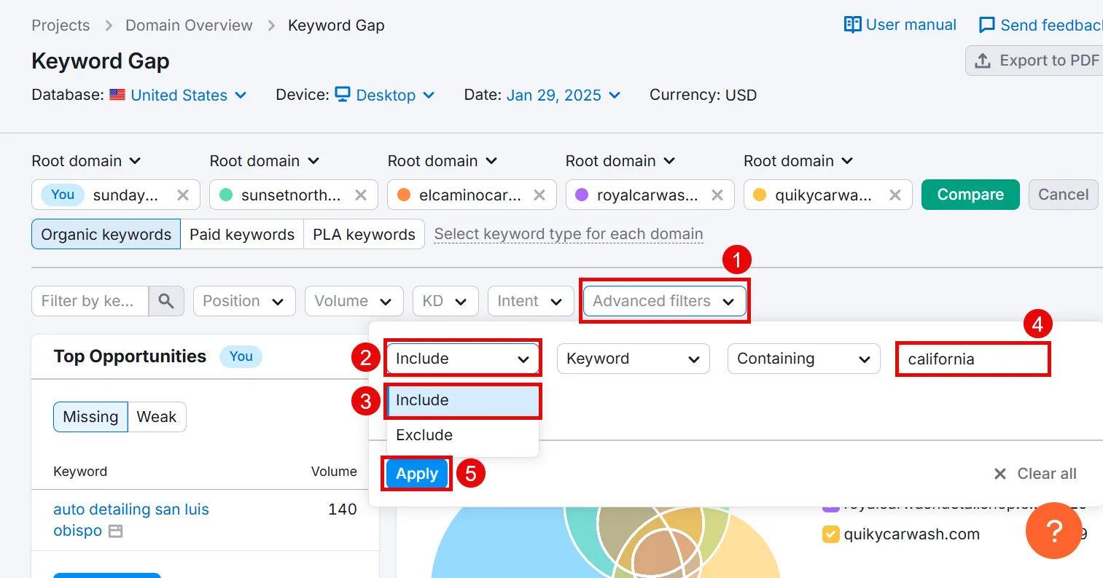Remove the sunday... domain with X
This screenshot has height=578, width=1103.
183,195
